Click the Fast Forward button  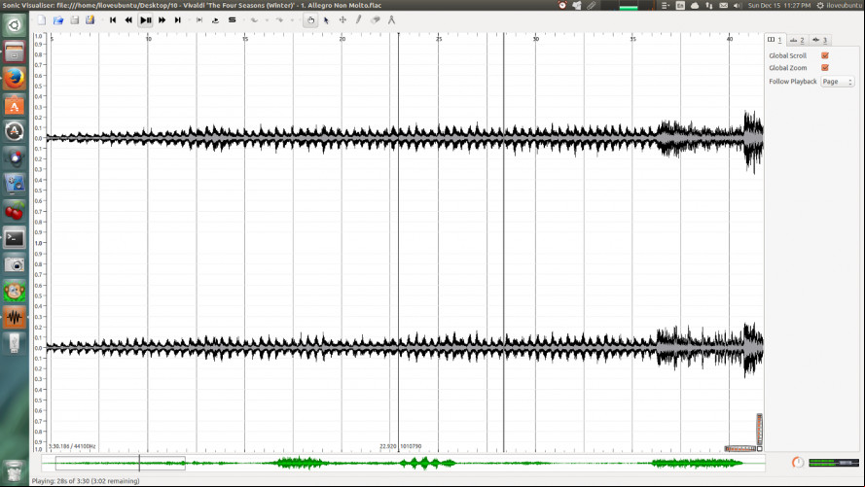162,20
